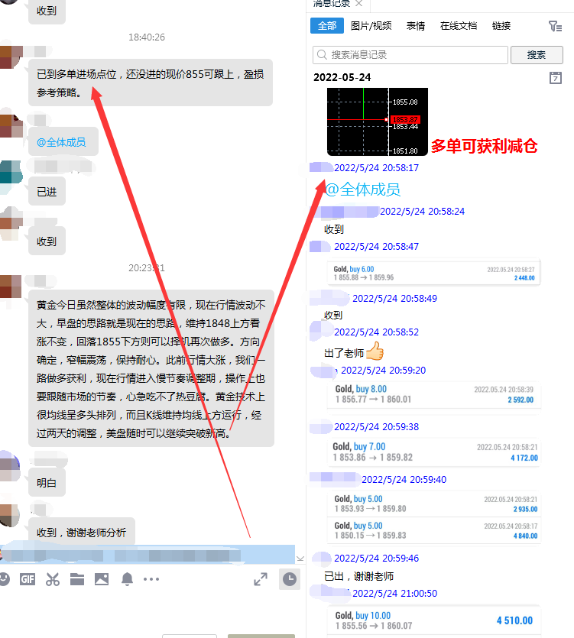This screenshot has height=638, width=574.
Task: Send a file using the folder icon
Action: click(77, 579)
